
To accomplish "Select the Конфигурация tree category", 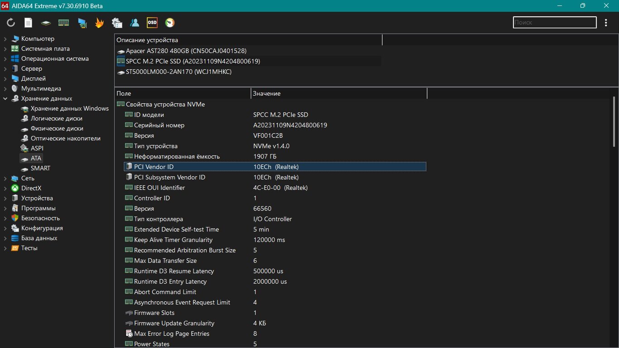I will (37, 228).
